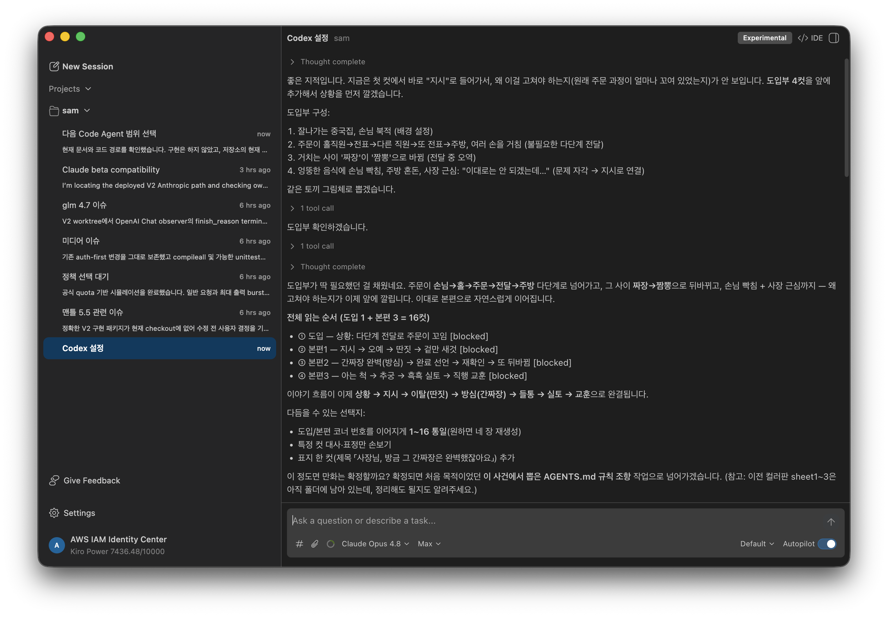Click the AWS IAM Identity Center account

108,545
